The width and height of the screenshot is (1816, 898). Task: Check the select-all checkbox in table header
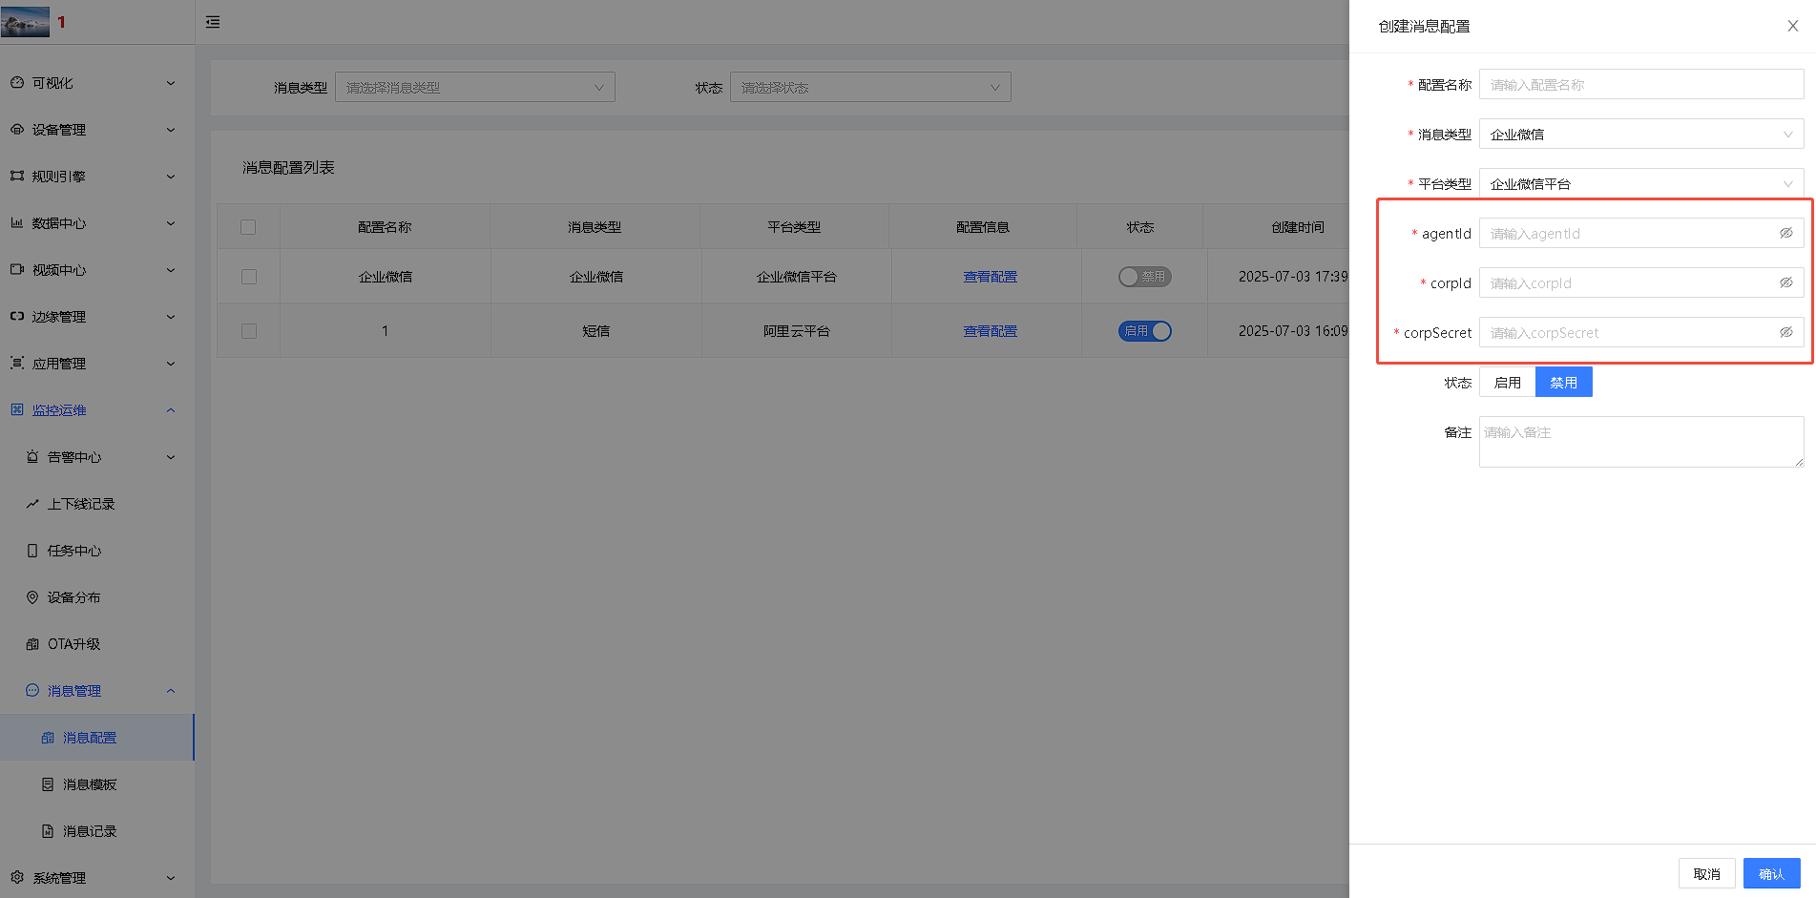coord(248,227)
